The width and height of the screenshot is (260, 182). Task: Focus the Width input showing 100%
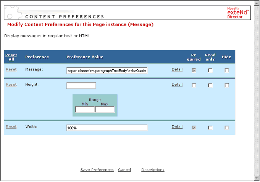(x=107, y=128)
